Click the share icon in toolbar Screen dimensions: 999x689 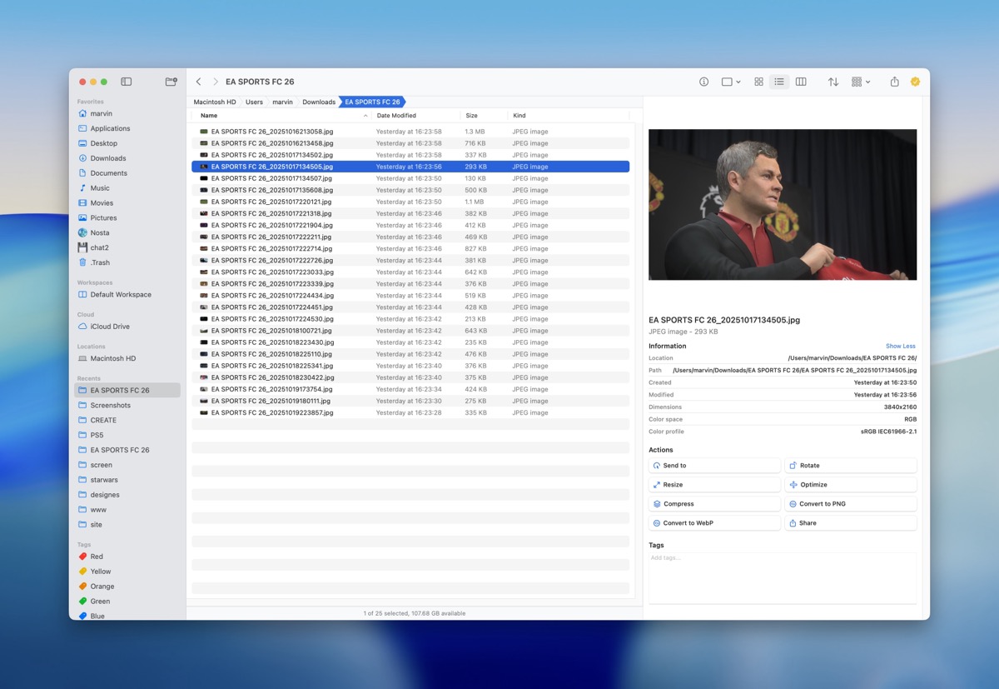(x=894, y=82)
